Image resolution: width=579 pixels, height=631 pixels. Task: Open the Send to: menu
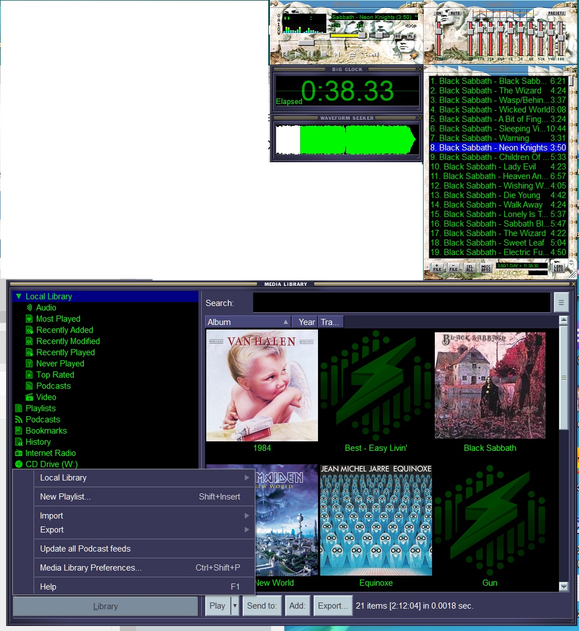pyautogui.click(x=262, y=606)
